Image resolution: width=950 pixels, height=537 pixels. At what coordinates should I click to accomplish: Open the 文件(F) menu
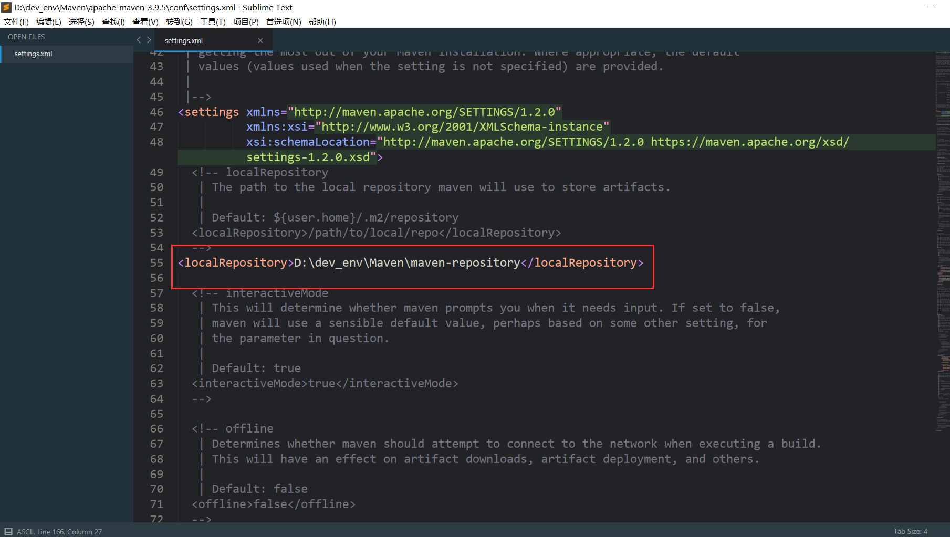[16, 22]
